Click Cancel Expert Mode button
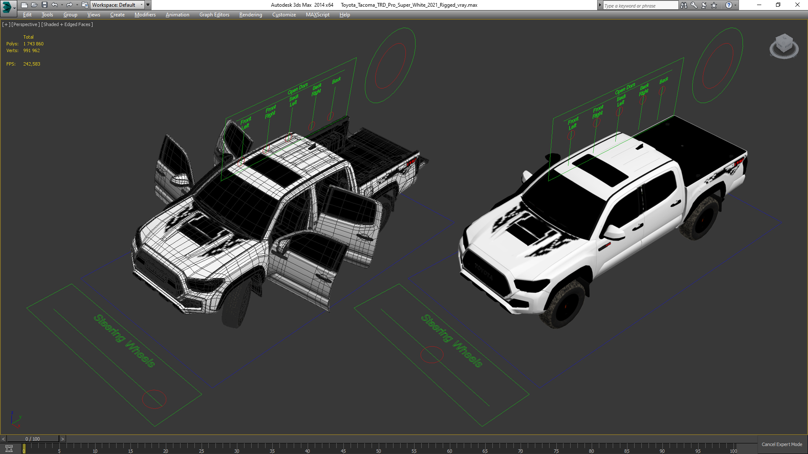Viewport: 808px width, 454px height. tap(781, 444)
